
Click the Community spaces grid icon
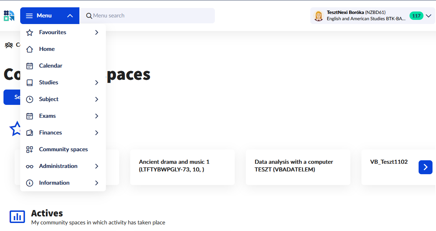(x=30, y=149)
